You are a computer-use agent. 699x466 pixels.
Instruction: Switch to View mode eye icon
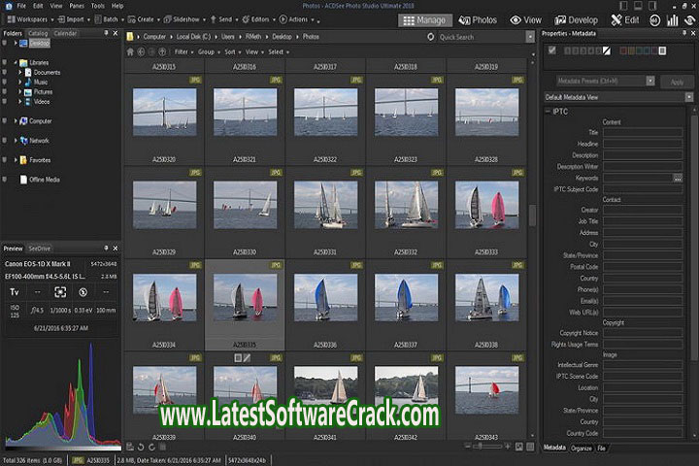[526, 19]
